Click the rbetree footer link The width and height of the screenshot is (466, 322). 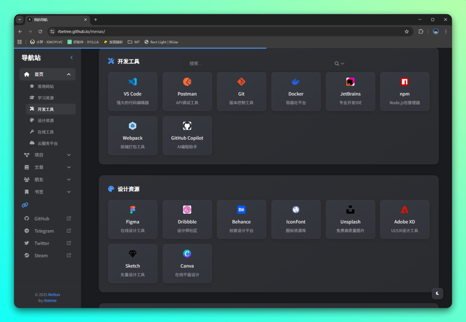[x=50, y=300]
